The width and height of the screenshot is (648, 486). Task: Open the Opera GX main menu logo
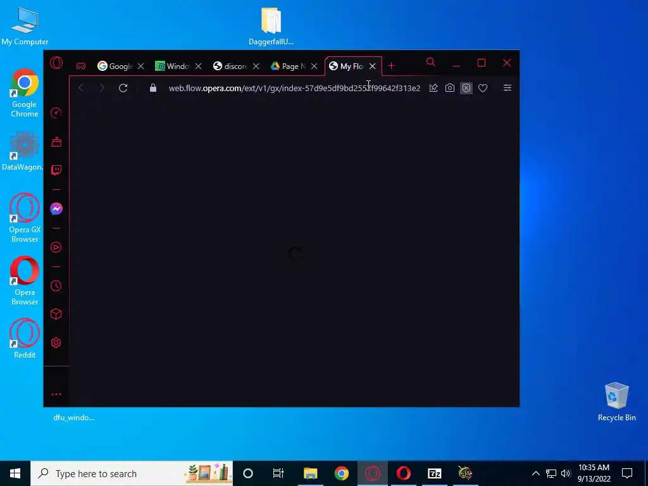56,63
